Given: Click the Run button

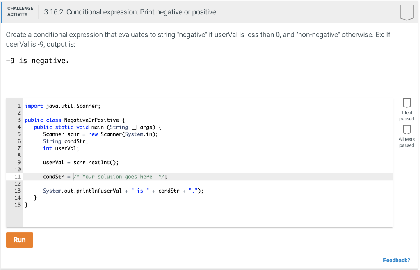Looking at the screenshot, I should coord(19,240).
